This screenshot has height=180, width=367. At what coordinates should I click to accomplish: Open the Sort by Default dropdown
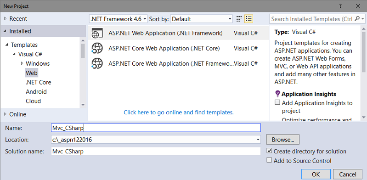[202, 19]
